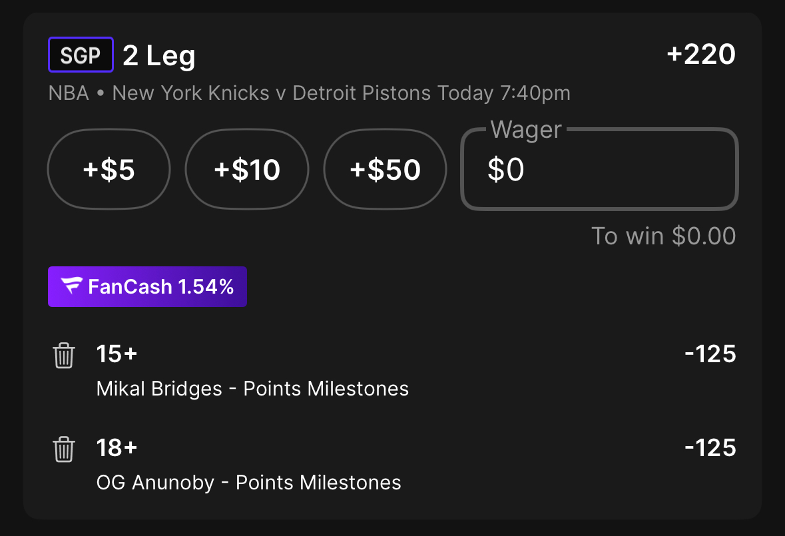This screenshot has height=536, width=785.
Task: Click the 2 Leg parlay title
Action: [159, 56]
